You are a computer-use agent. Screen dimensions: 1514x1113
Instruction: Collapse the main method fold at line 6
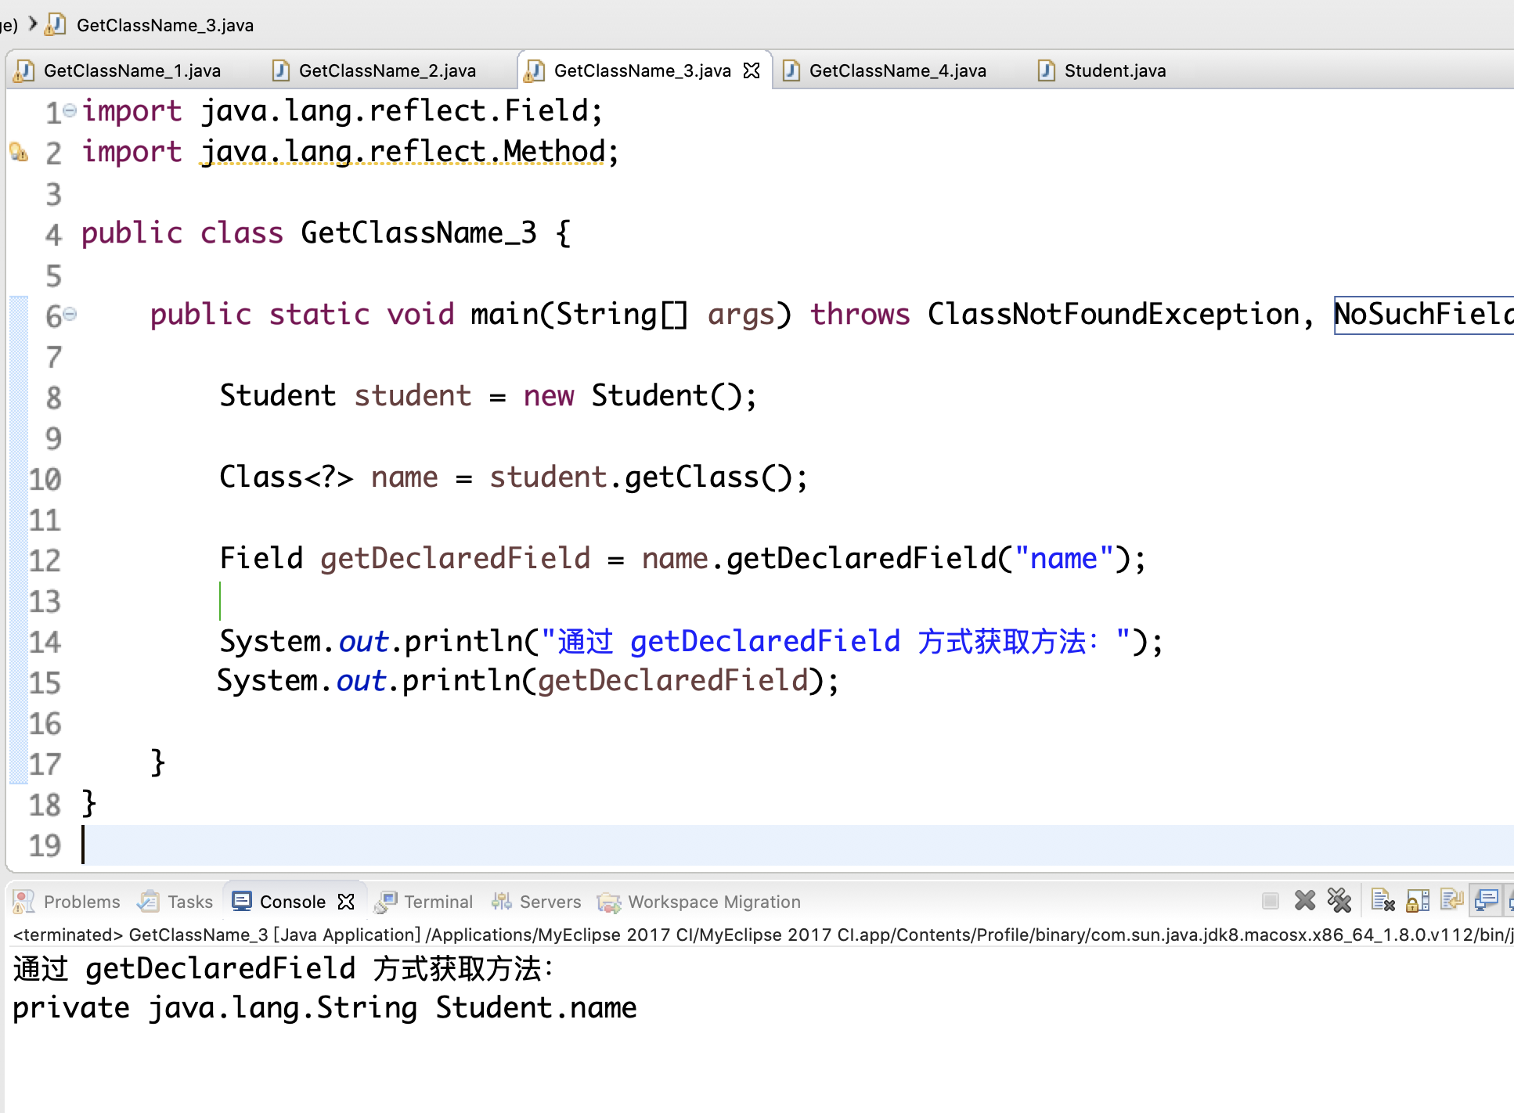(70, 314)
